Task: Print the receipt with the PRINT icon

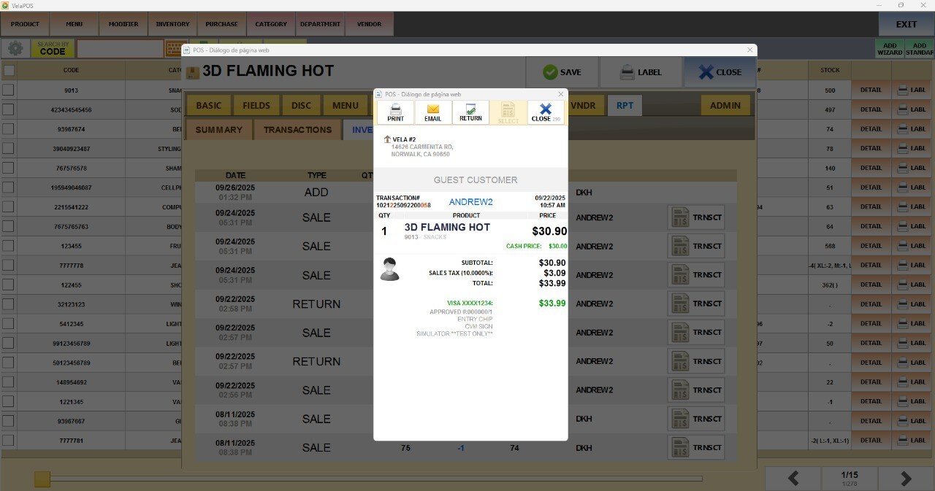Action: pyautogui.click(x=395, y=112)
